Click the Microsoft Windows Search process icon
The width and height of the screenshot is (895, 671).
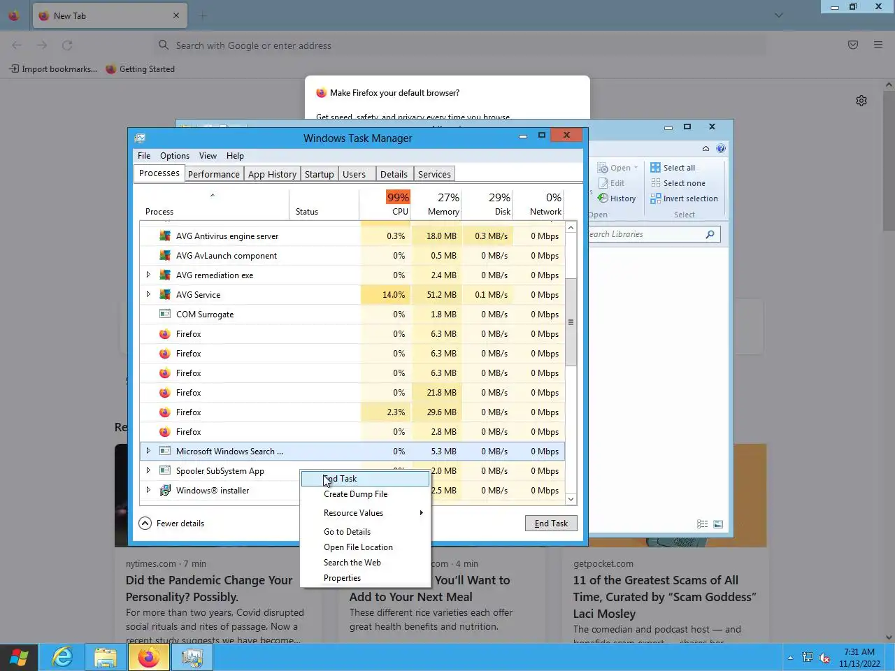[165, 452]
